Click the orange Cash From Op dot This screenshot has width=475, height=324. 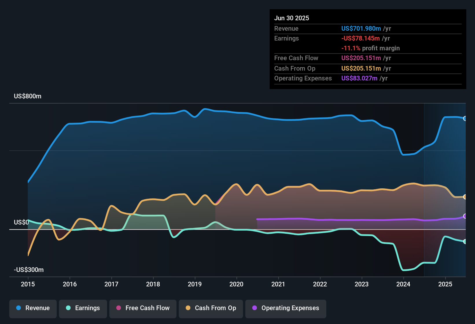[x=188, y=308]
